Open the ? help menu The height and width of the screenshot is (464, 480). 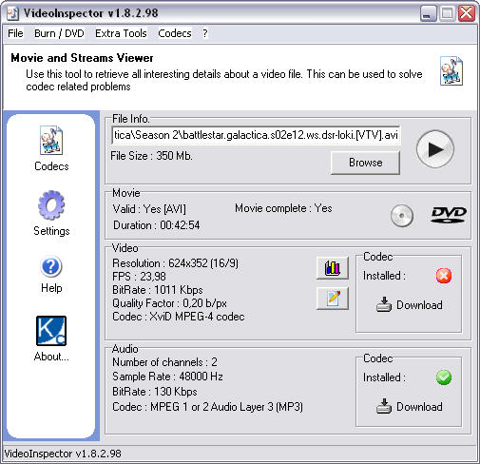[205, 33]
